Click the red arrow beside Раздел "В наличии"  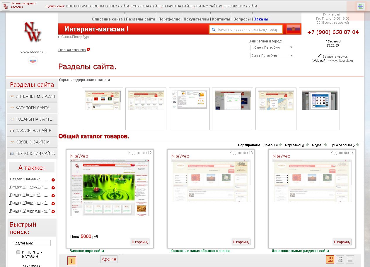click(53, 188)
